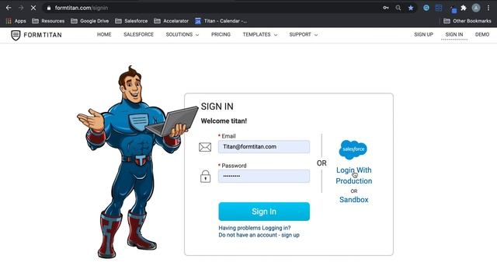The width and height of the screenshot is (497, 280).
Task: Open the Titan - Calendar bookmark
Action: pos(221,21)
